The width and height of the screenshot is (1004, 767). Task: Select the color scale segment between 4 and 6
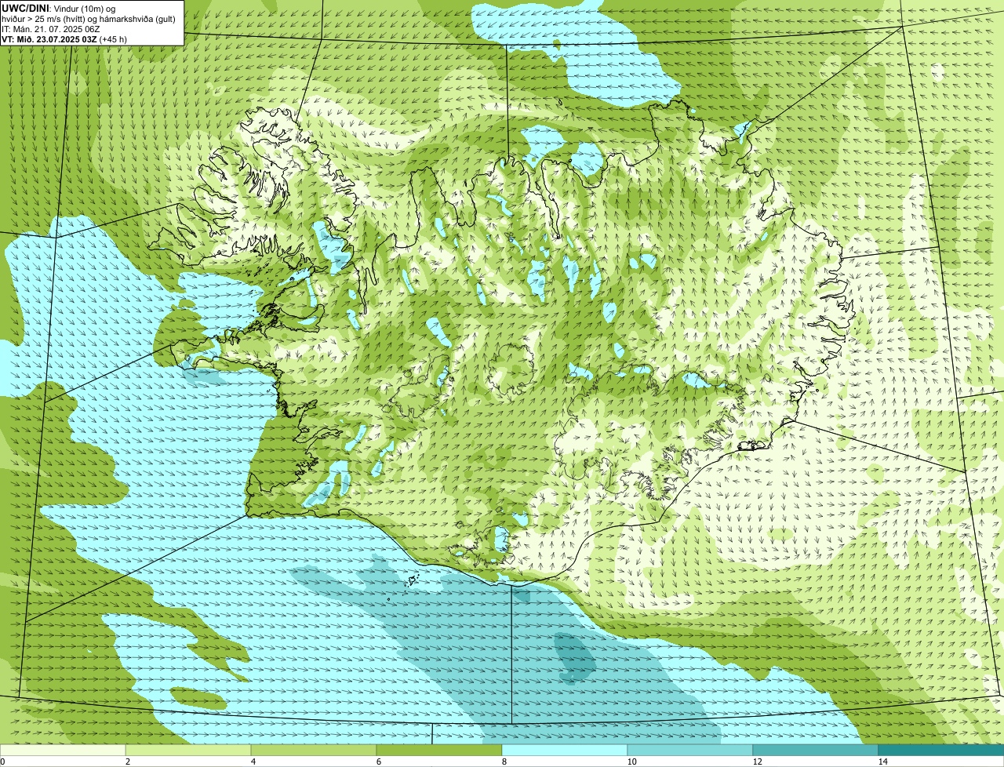(314, 750)
